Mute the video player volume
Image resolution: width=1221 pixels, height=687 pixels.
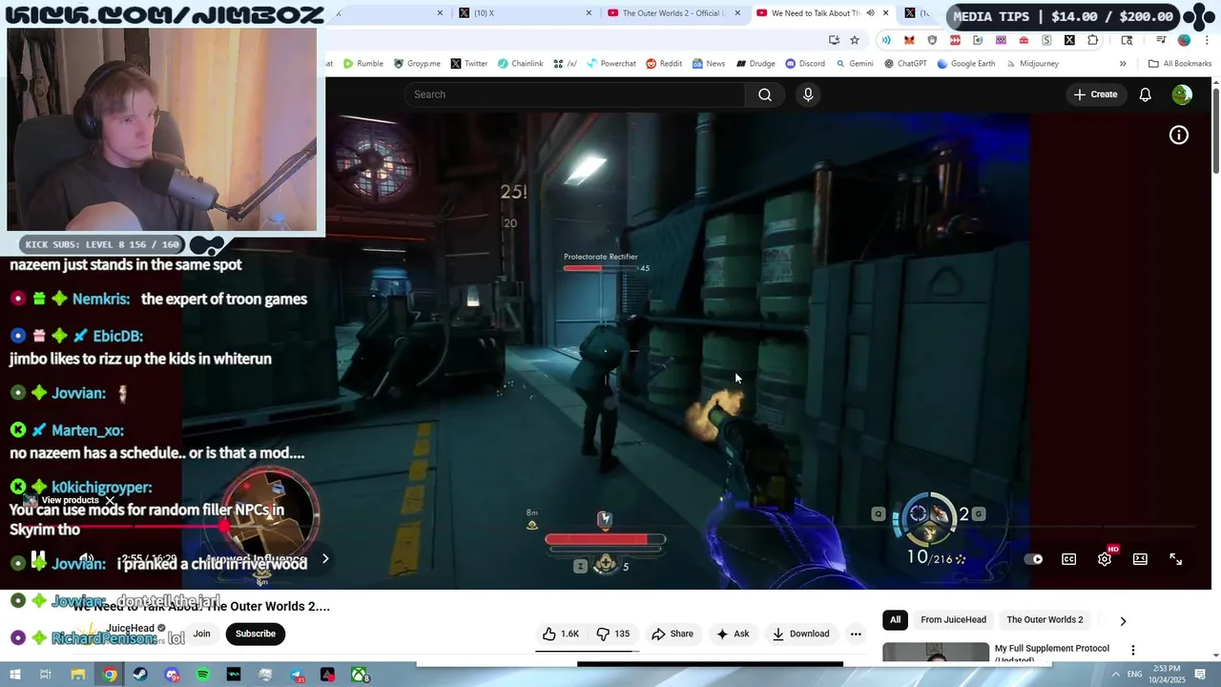coord(86,559)
